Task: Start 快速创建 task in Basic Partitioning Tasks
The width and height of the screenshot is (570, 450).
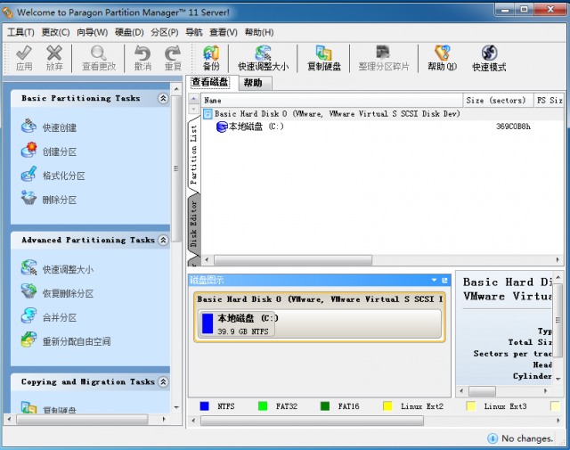Action: pyautogui.click(x=49, y=127)
